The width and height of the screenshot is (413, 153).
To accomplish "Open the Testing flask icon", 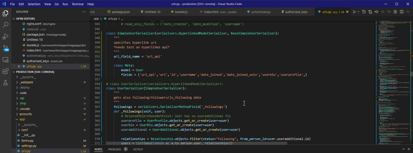I will 5,83.
